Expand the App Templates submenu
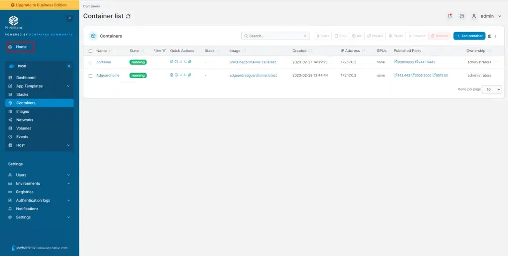 [x=68, y=86]
